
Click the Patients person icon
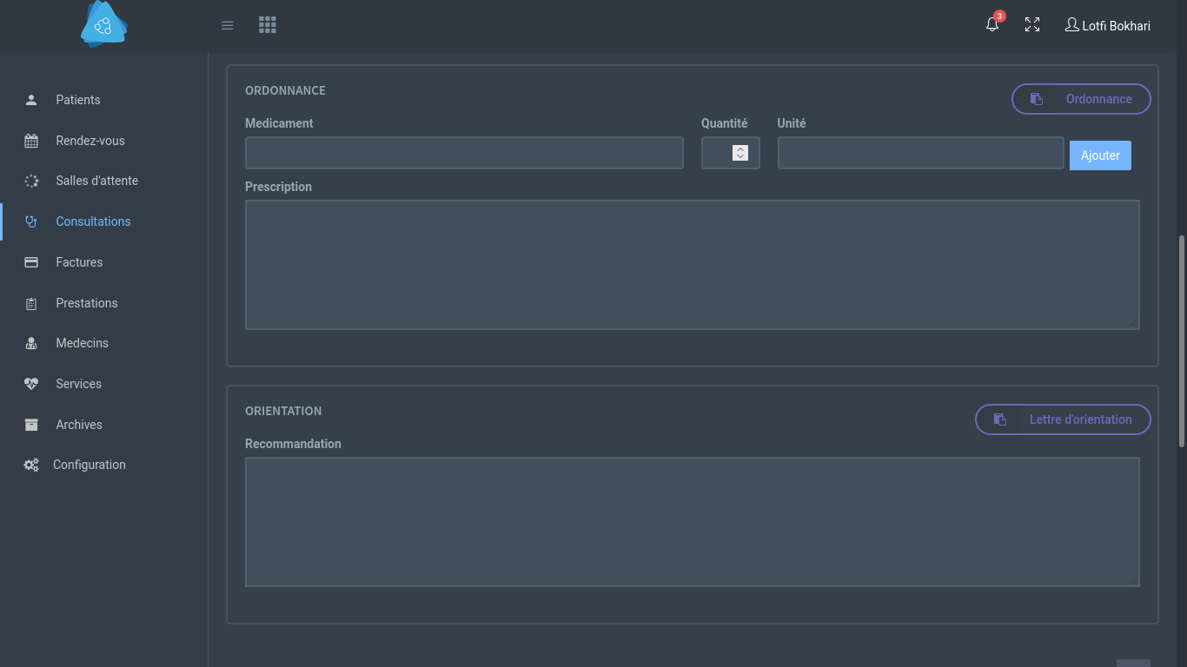(x=31, y=100)
